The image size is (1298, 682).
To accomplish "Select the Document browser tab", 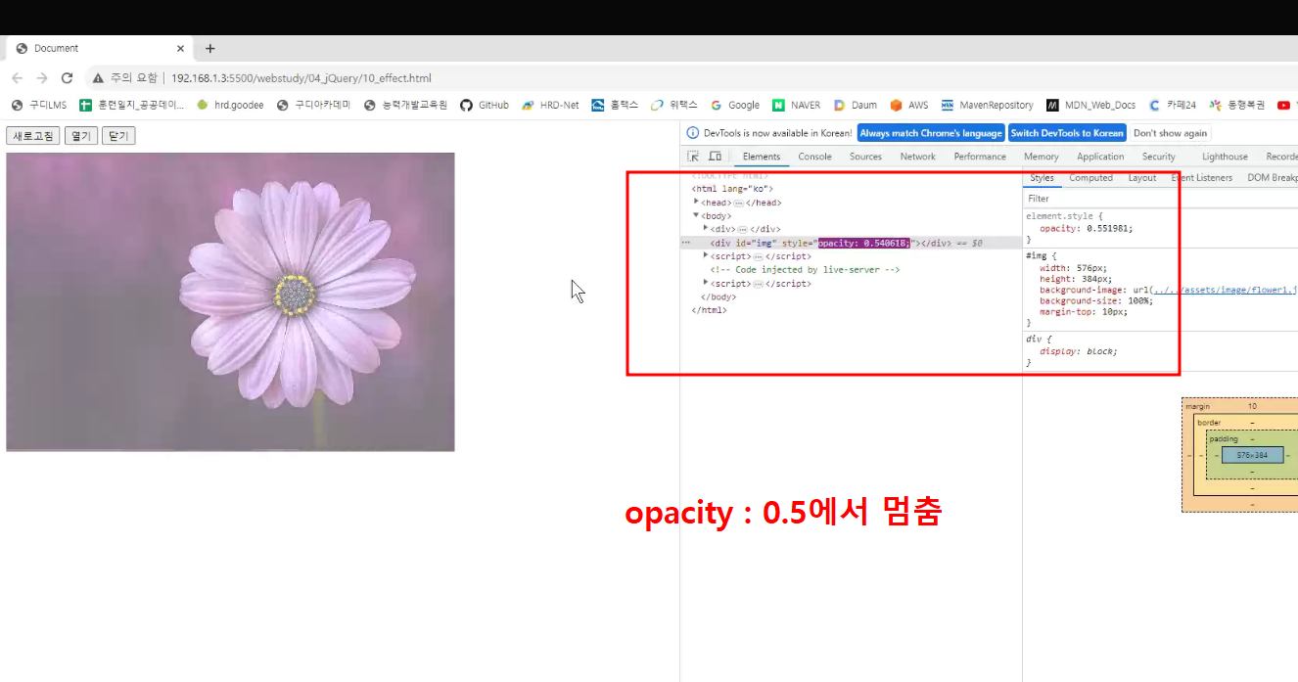I will [x=98, y=48].
